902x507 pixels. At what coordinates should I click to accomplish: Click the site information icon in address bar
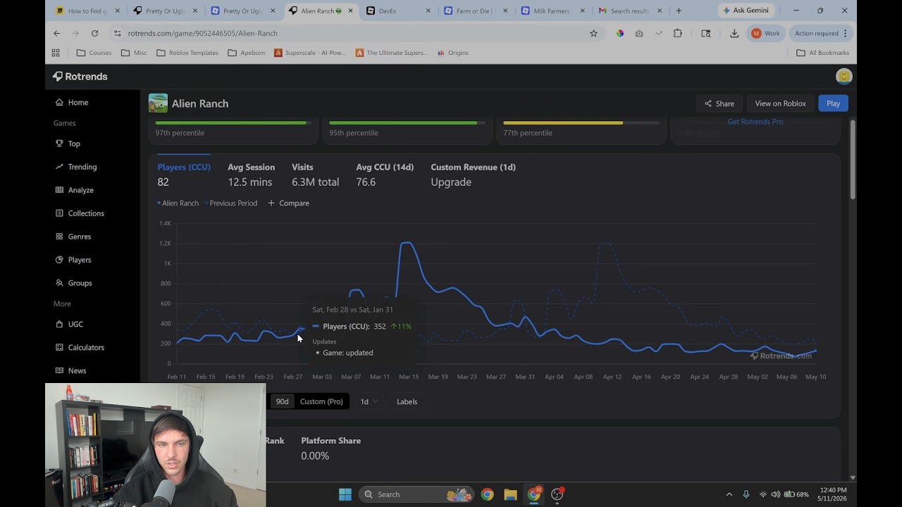116,33
